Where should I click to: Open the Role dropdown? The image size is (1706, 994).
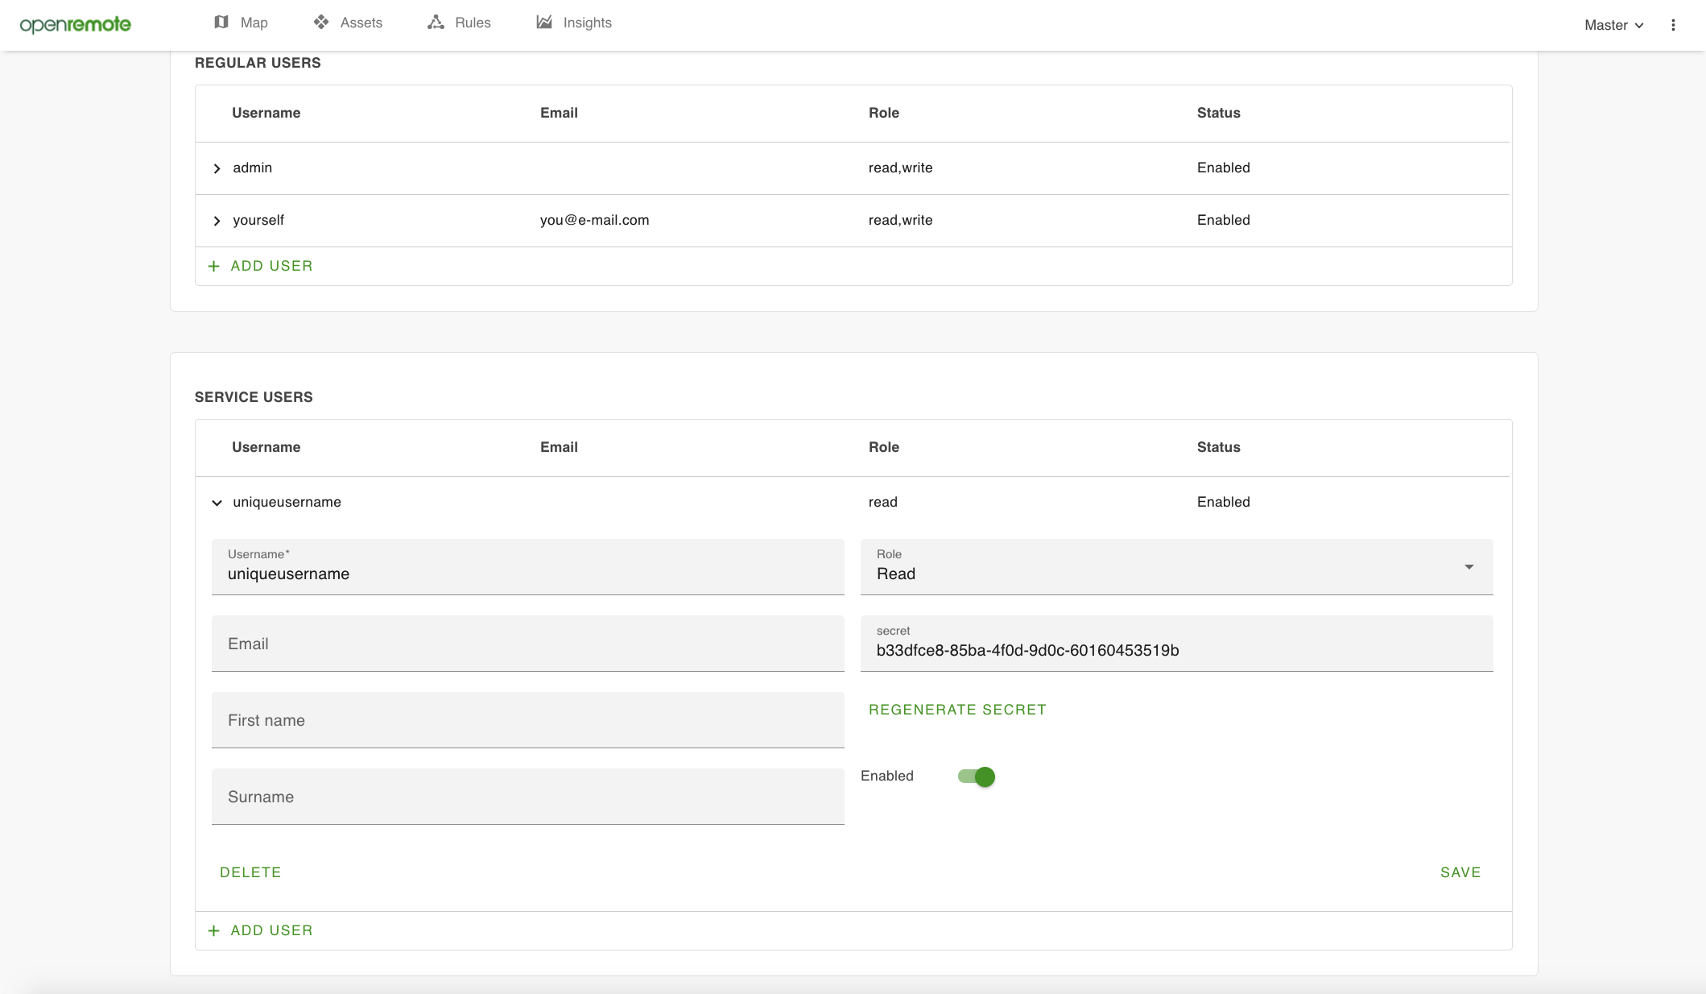point(1176,567)
